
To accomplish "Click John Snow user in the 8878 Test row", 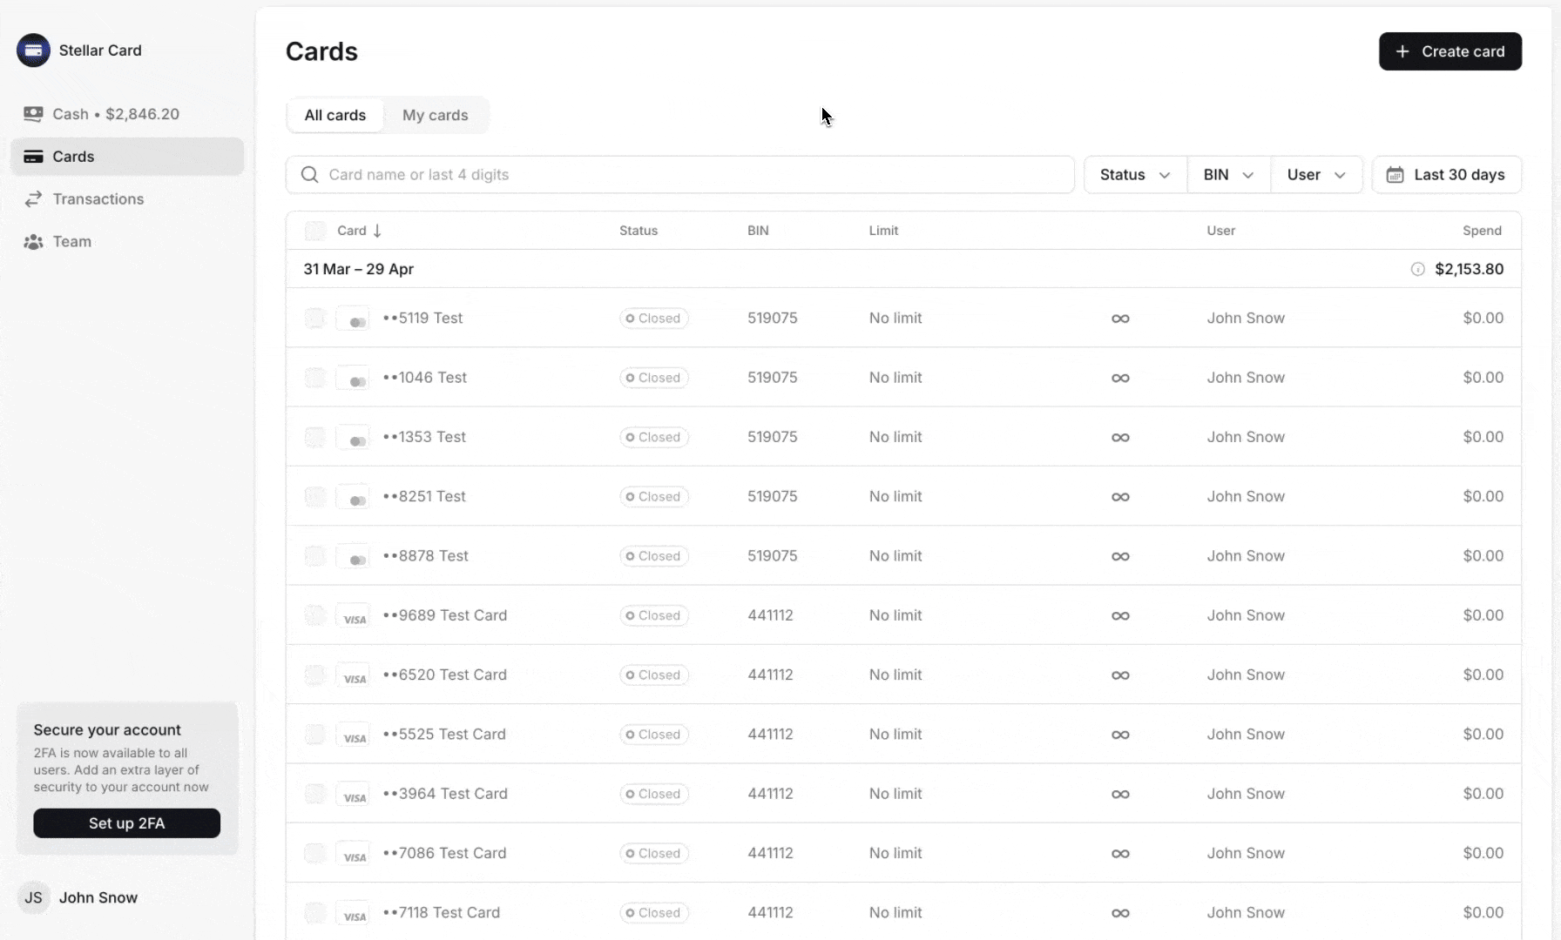I will pyautogui.click(x=1246, y=556).
